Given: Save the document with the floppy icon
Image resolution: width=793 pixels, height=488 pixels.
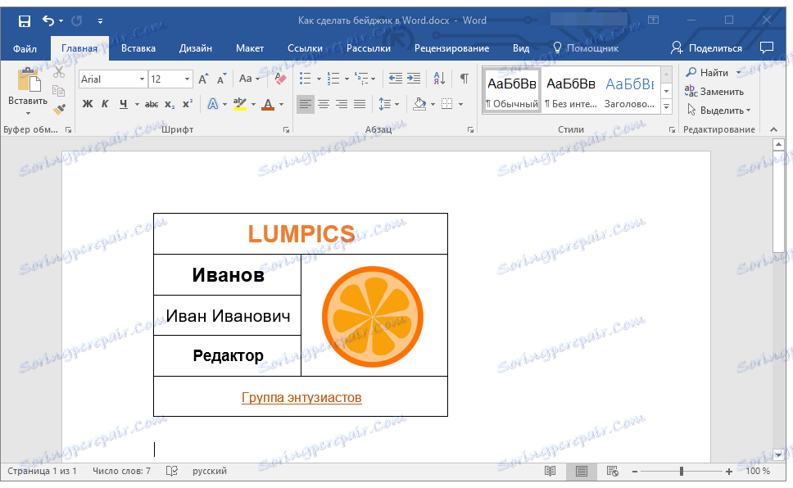Looking at the screenshot, I should pos(25,20).
